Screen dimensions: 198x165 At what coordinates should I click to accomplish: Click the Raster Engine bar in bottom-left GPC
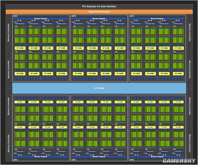(x=41, y=157)
